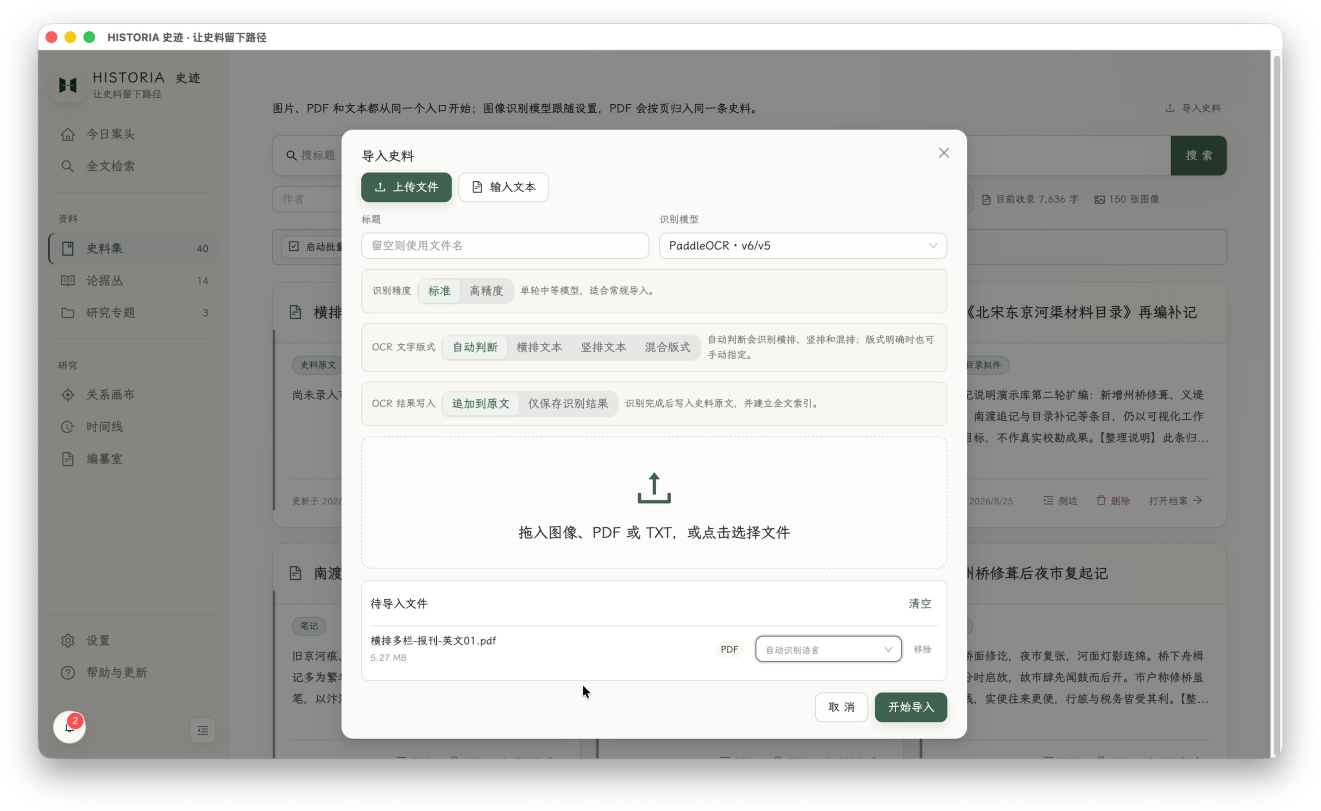The image size is (1321, 811).
Task: Open the 自动识别语言 language dropdown
Action: pos(828,649)
